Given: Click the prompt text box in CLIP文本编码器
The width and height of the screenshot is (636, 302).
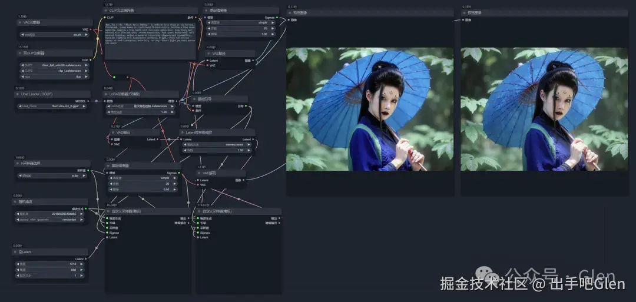Looking at the screenshot, I should coord(151,41).
